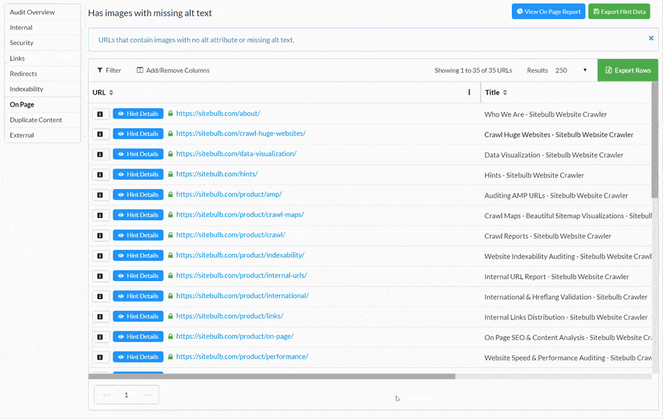Click the vertical table scrollbar
The height and width of the screenshot is (419, 663).
(x=655, y=139)
